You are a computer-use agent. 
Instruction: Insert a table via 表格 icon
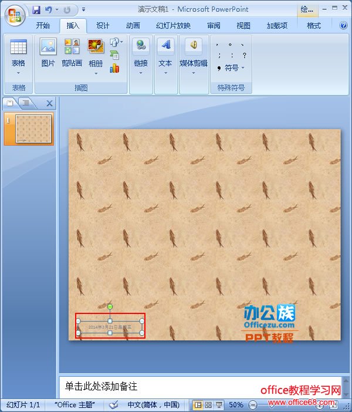[x=18, y=48]
